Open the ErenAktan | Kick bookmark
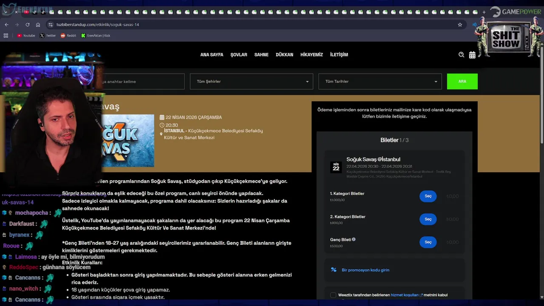The width and height of the screenshot is (544, 306). [x=96, y=36]
